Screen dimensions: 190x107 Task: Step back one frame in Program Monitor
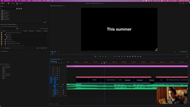coord(117,56)
